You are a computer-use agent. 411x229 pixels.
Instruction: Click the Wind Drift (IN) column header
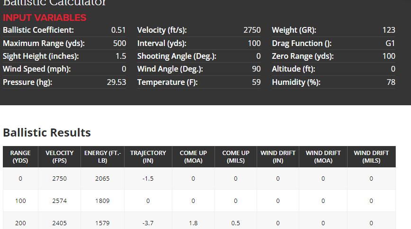tap(278, 156)
